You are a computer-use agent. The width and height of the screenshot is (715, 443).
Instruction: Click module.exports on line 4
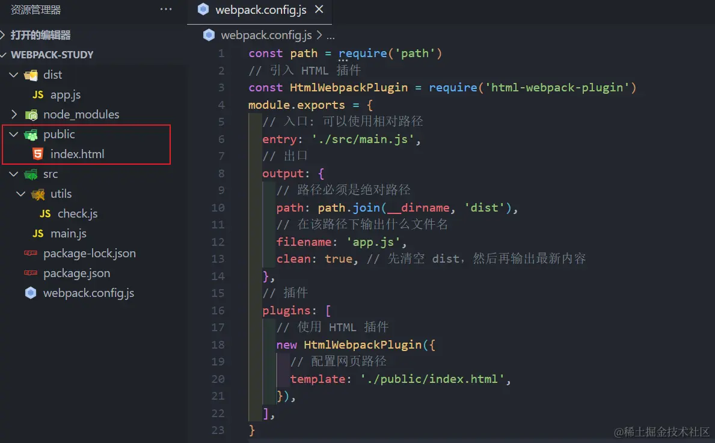pyautogui.click(x=296, y=105)
